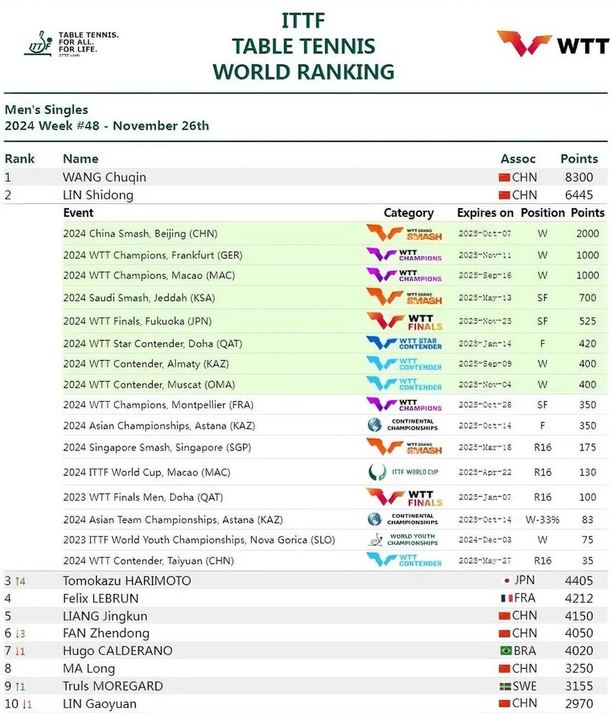611x713 pixels.
Task: Click the 'Name' column header
Action: pos(81,159)
